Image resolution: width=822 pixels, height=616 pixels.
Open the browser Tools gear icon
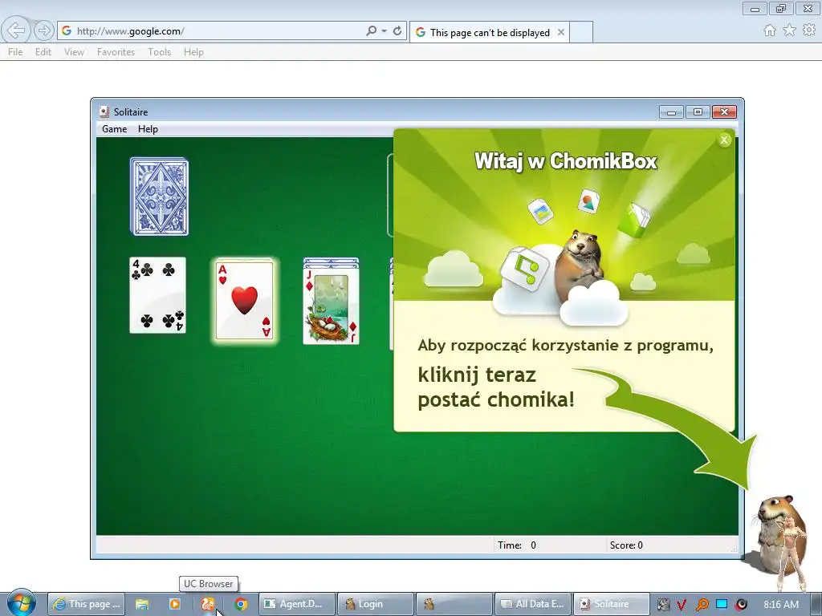[809, 30]
